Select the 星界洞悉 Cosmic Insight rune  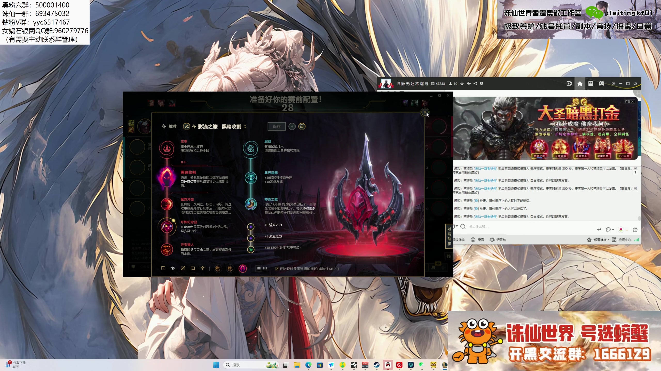[x=251, y=178]
